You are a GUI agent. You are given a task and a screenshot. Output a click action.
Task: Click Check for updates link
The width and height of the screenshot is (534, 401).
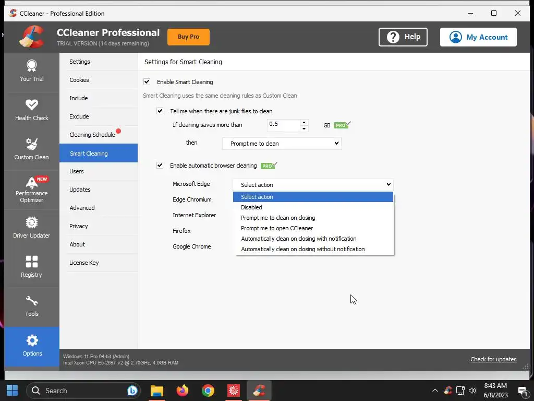[x=493, y=359]
